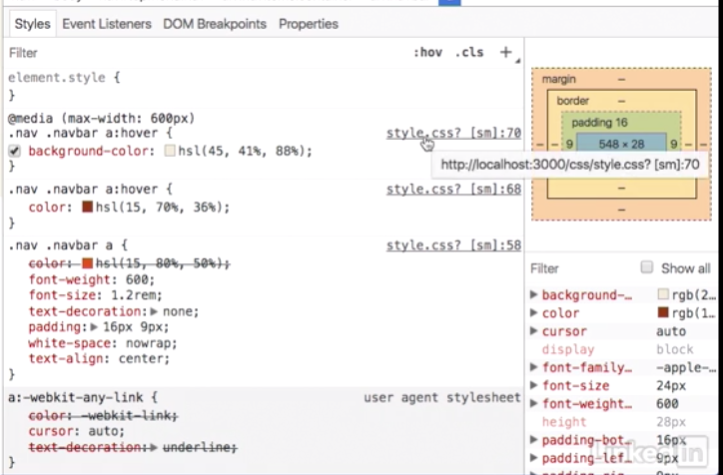The width and height of the screenshot is (723, 475).
Task: Expand the computed font-weight property
Action: [x=534, y=403]
